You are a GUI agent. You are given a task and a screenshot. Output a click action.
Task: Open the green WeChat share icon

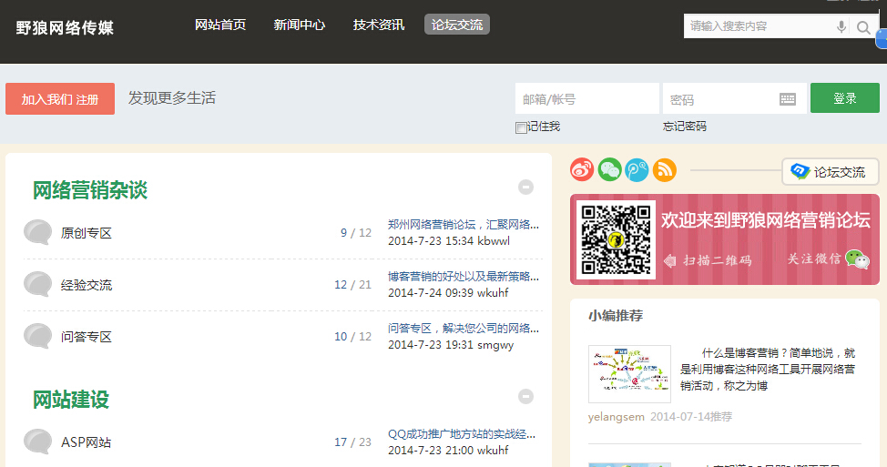pyautogui.click(x=609, y=169)
